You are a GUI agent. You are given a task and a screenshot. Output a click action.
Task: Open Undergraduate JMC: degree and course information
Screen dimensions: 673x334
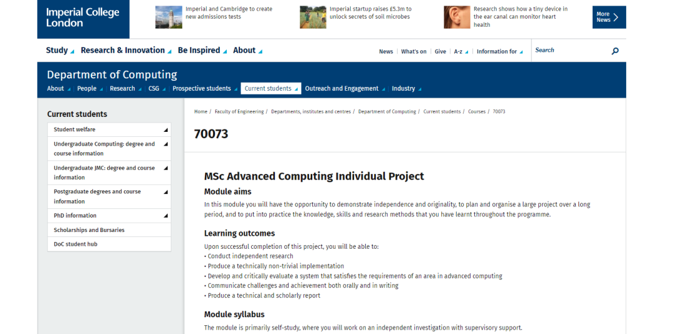(104, 172)
